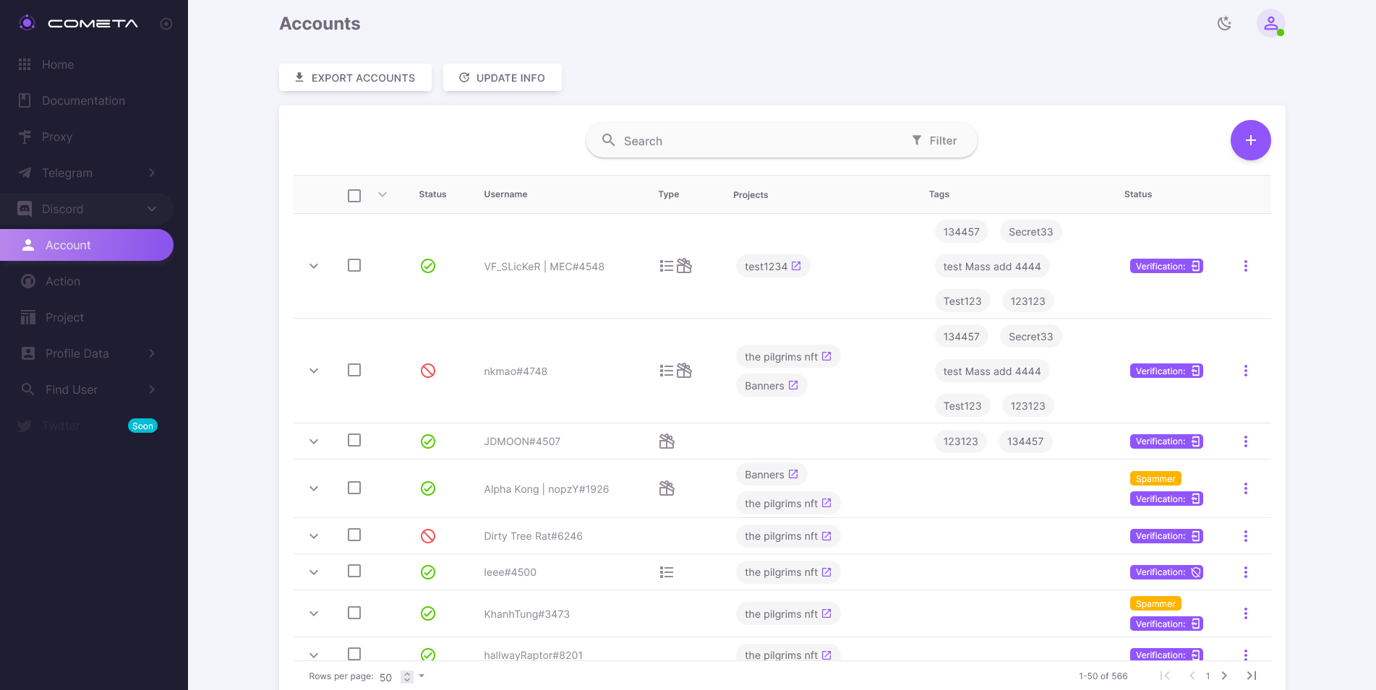
Task: Select checkbox for Dirty Tree Rat#6246
Action: 354,535
